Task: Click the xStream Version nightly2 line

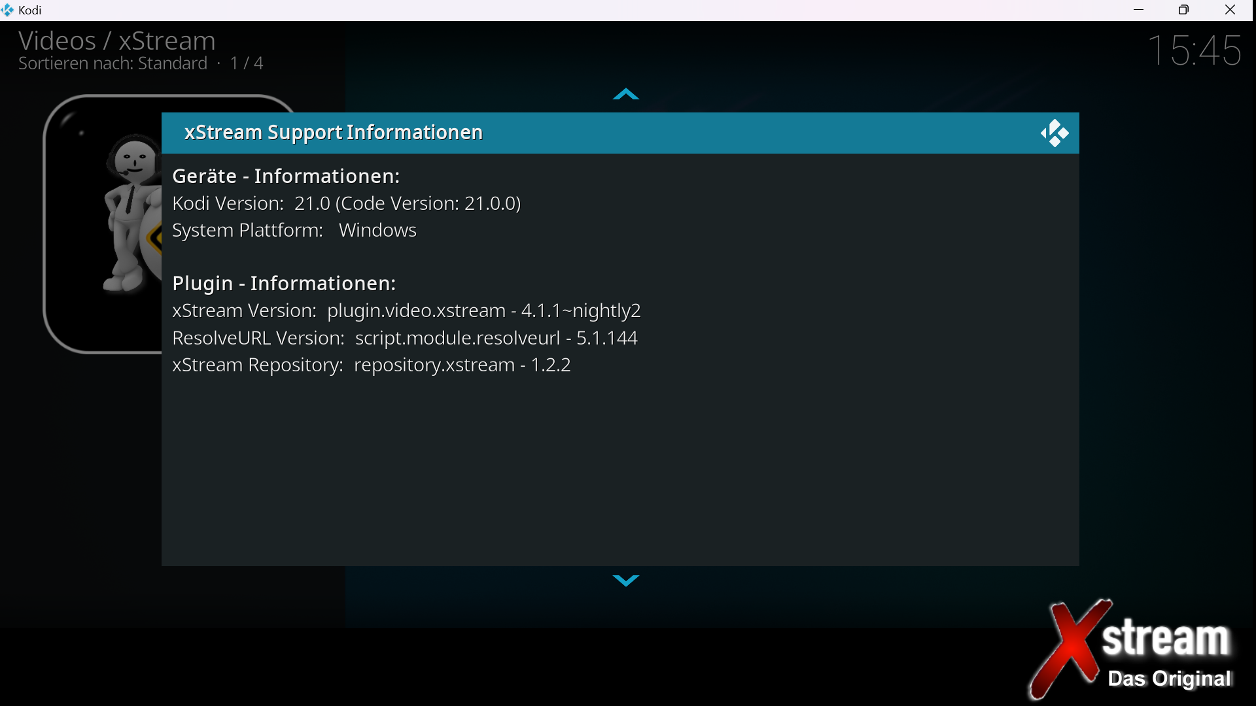Action: point(406,311)
